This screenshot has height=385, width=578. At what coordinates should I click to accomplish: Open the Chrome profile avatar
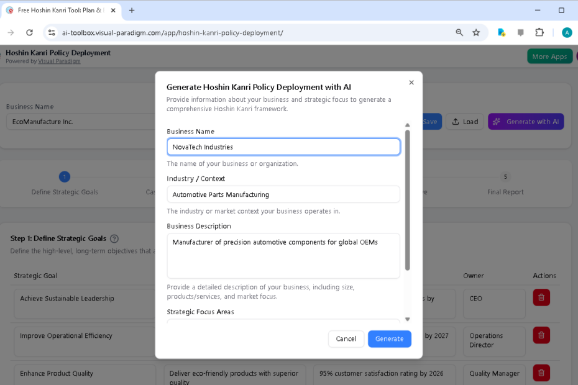click(567, 32)
